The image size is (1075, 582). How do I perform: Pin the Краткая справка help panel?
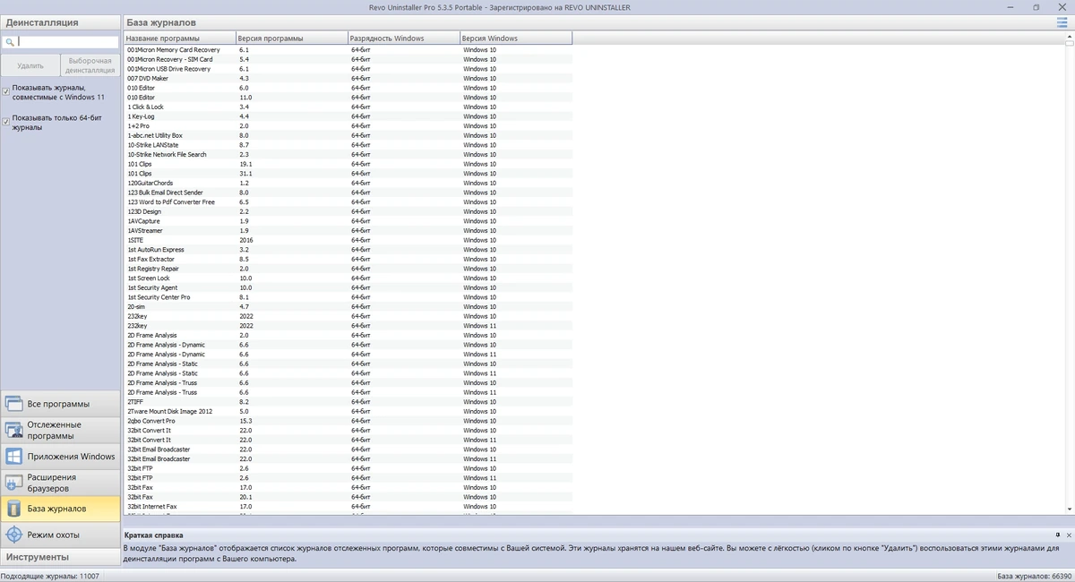pos(1059,535)
